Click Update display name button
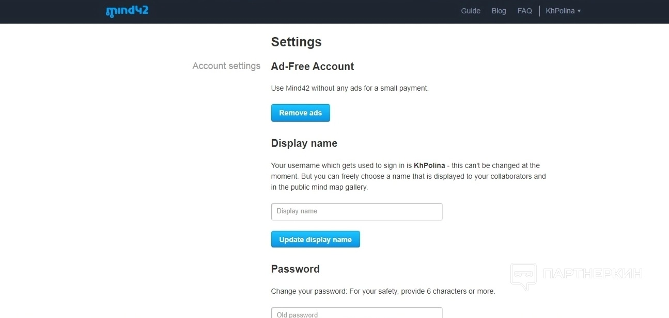Image resolution: width=669 pixels, height=318 pixels. 315,240
